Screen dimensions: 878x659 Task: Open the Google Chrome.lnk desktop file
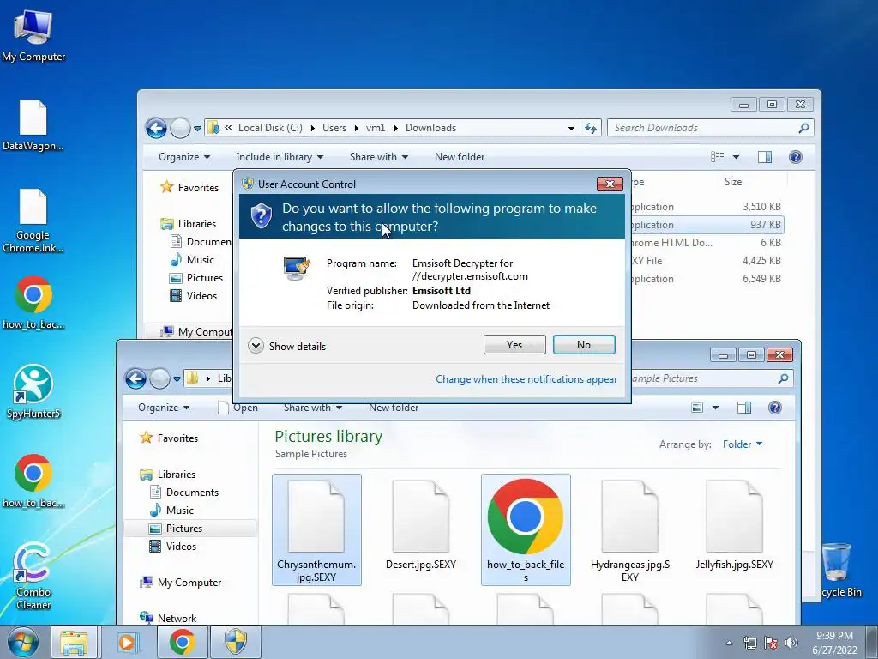click(33, 221)
